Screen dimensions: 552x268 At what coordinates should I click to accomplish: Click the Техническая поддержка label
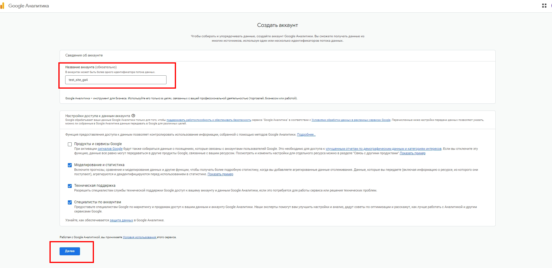[95, 186]
